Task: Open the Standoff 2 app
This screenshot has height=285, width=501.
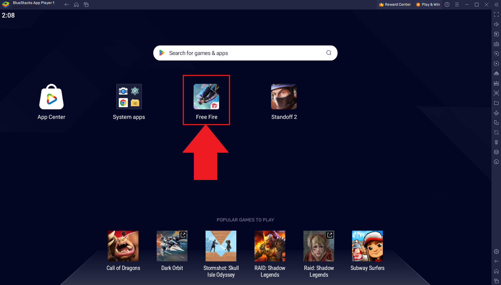Action: [284, 97]
